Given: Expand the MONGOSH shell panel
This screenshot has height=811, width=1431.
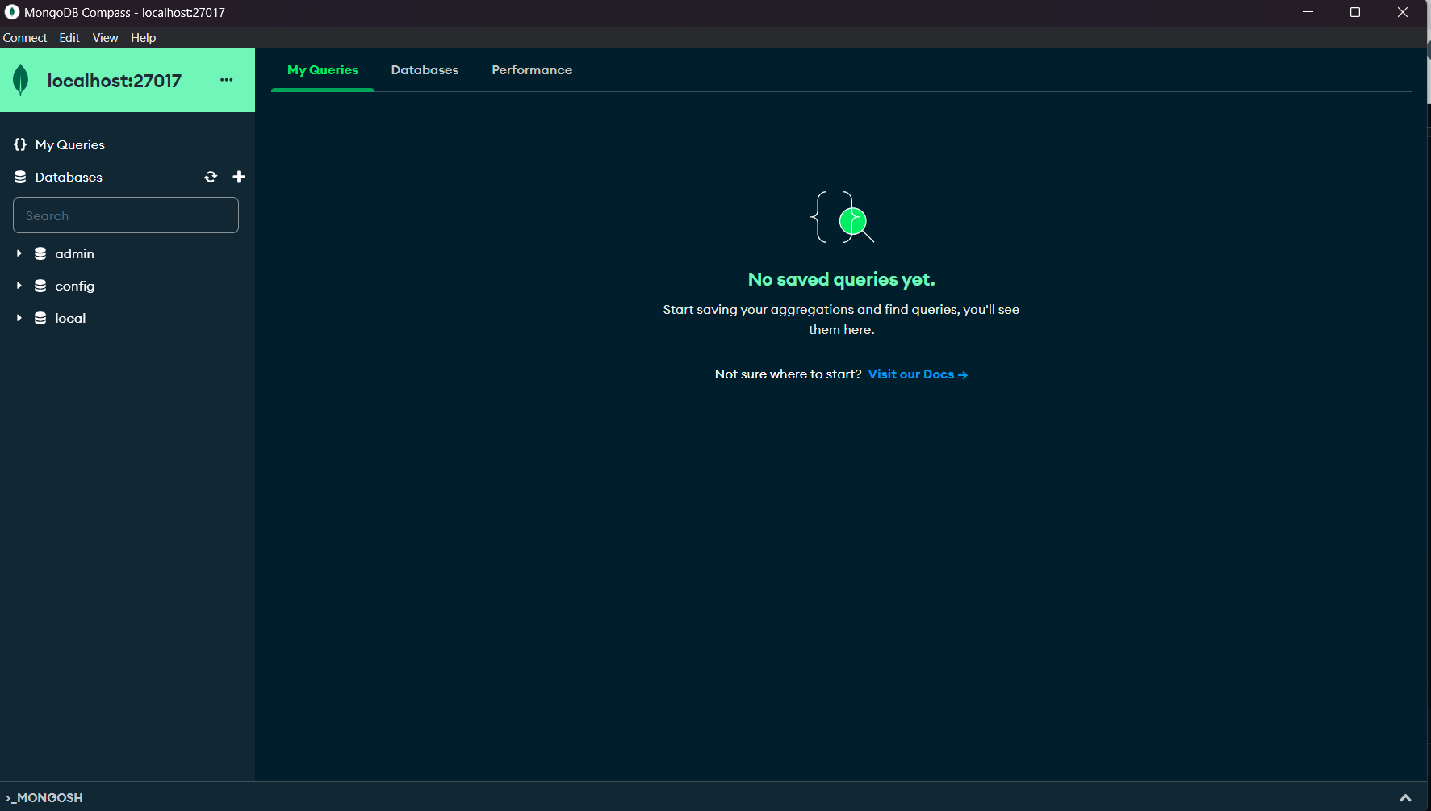Looking at the screenshot, I should [44, 797].
